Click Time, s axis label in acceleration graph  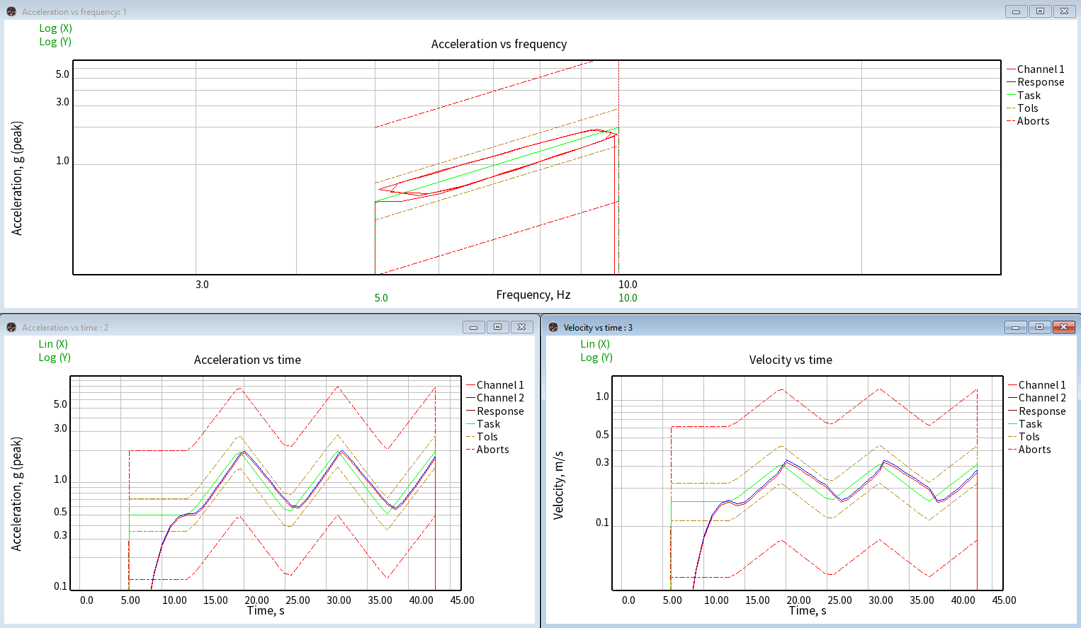(x=266, y=610)
